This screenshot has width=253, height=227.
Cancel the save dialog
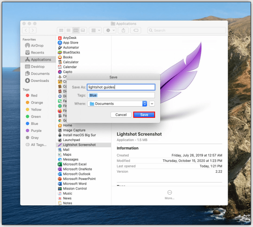click(121, 115)
